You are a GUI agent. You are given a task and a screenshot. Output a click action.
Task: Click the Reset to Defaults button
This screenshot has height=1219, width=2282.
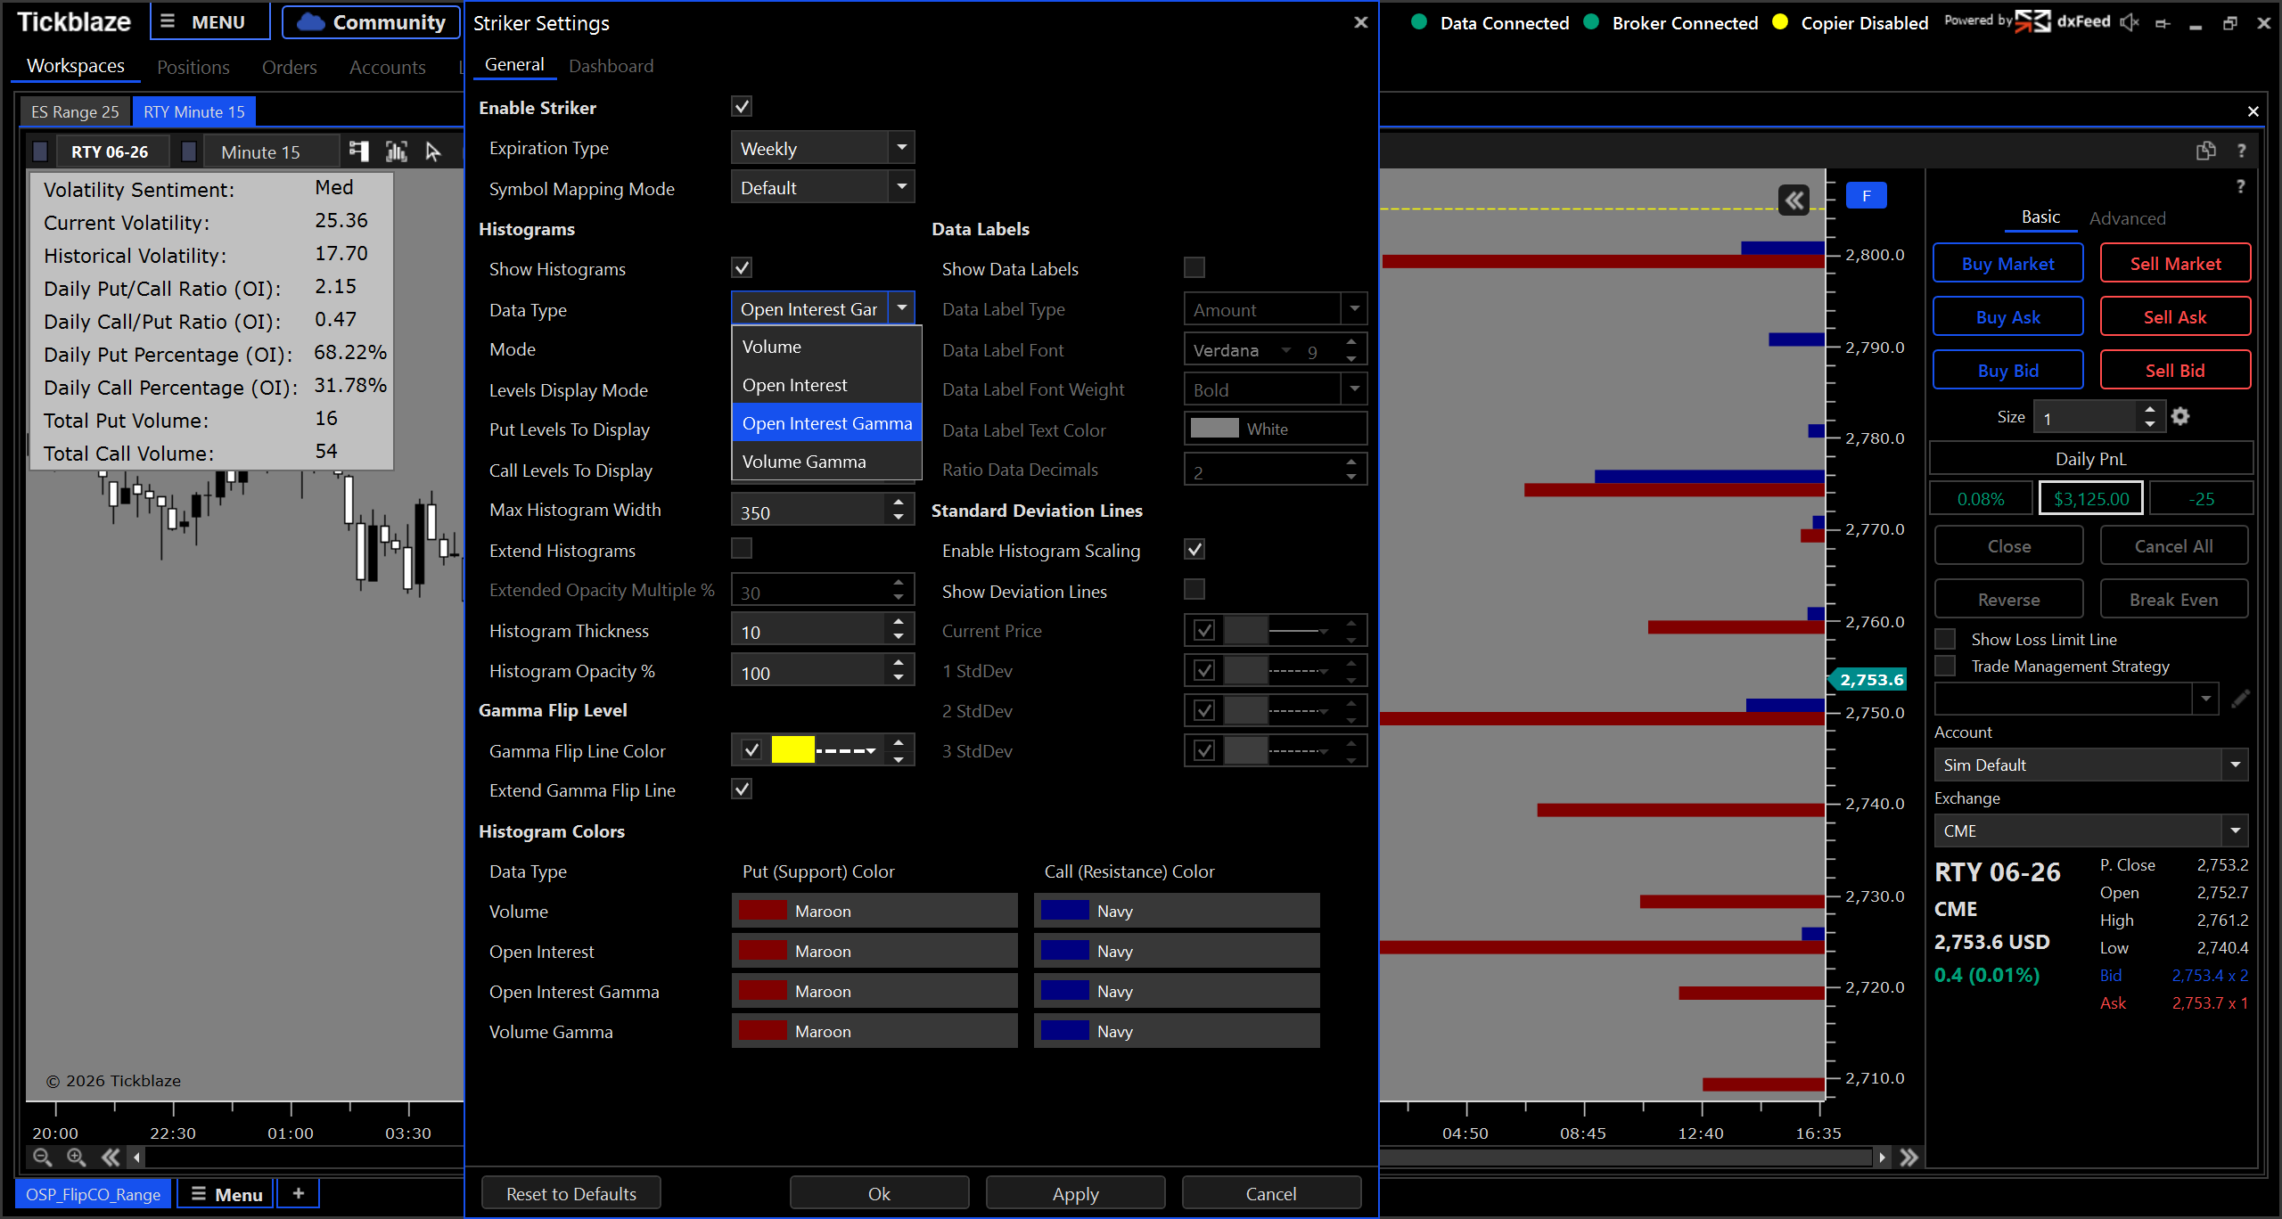(x=571, y=1194)
